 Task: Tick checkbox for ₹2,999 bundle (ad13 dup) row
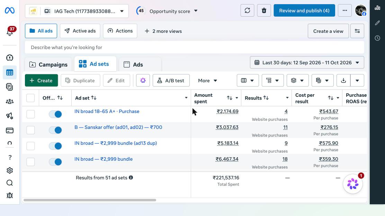tap(30, 146)
